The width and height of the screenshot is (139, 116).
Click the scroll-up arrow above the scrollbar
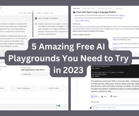[x=33, y=11]
